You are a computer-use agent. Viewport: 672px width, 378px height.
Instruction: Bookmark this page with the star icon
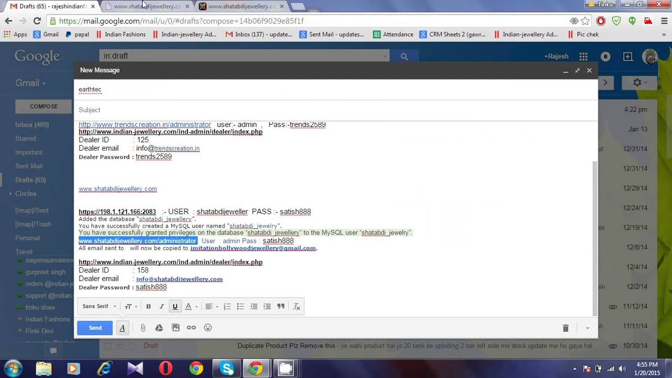(585, 21)
